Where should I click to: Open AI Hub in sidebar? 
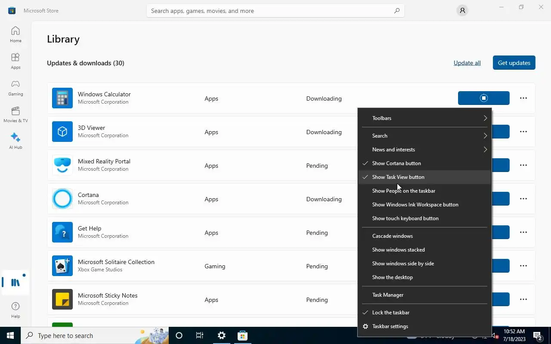tap(15, 141)
